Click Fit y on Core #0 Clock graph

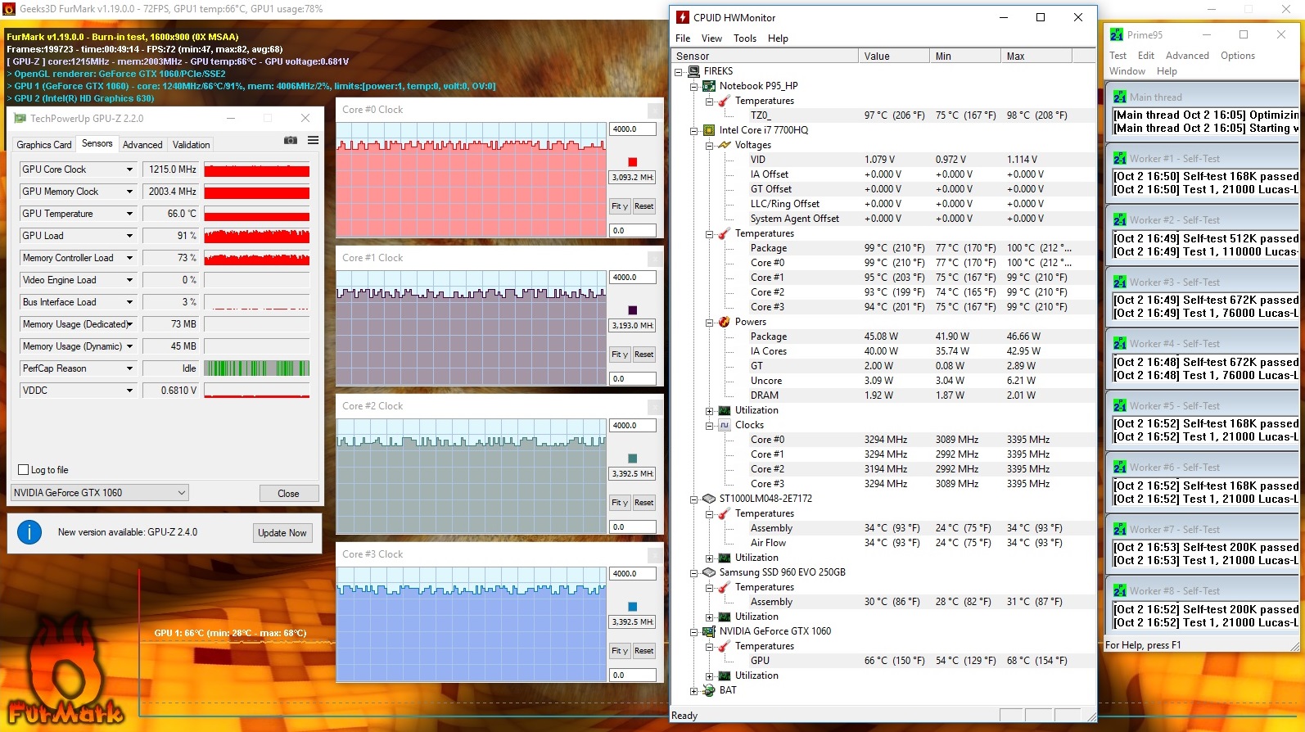click(620, 206)
